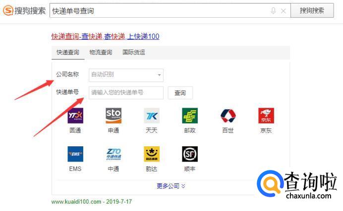Image resolution: width=343 pixels, height=211 pixels.
Task: Select the 京东 JD icon
Action: pyautogui.click(x=266, y=116)
